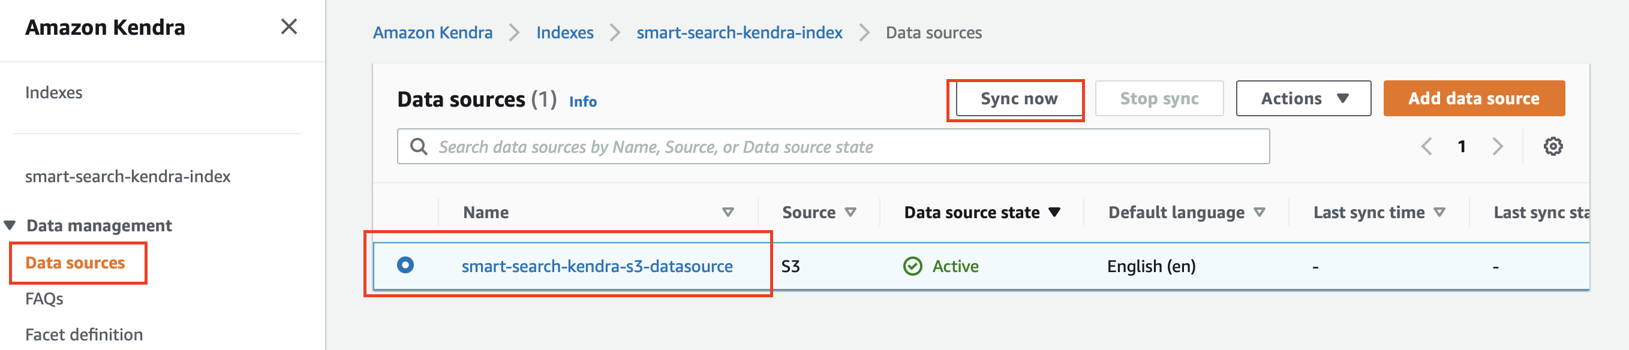Go to next page of data sources
Viewport: 1629px width, 350px height.
[x=1497, y=147]
